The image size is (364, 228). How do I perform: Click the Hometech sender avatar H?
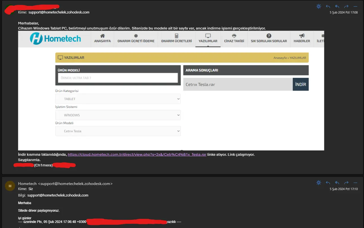pos(10,186)
